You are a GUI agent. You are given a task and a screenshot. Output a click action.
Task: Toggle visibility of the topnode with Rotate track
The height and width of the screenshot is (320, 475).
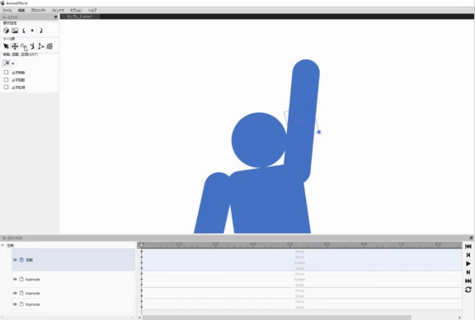click(x=15, y=279)
